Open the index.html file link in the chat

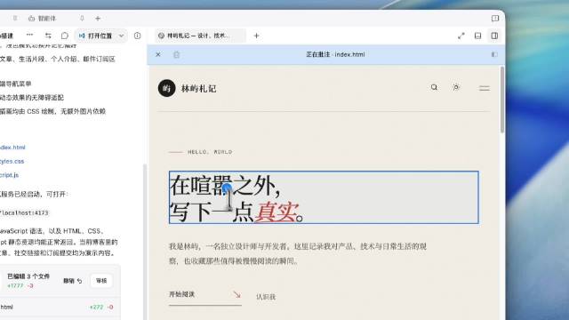click(12, 148)
